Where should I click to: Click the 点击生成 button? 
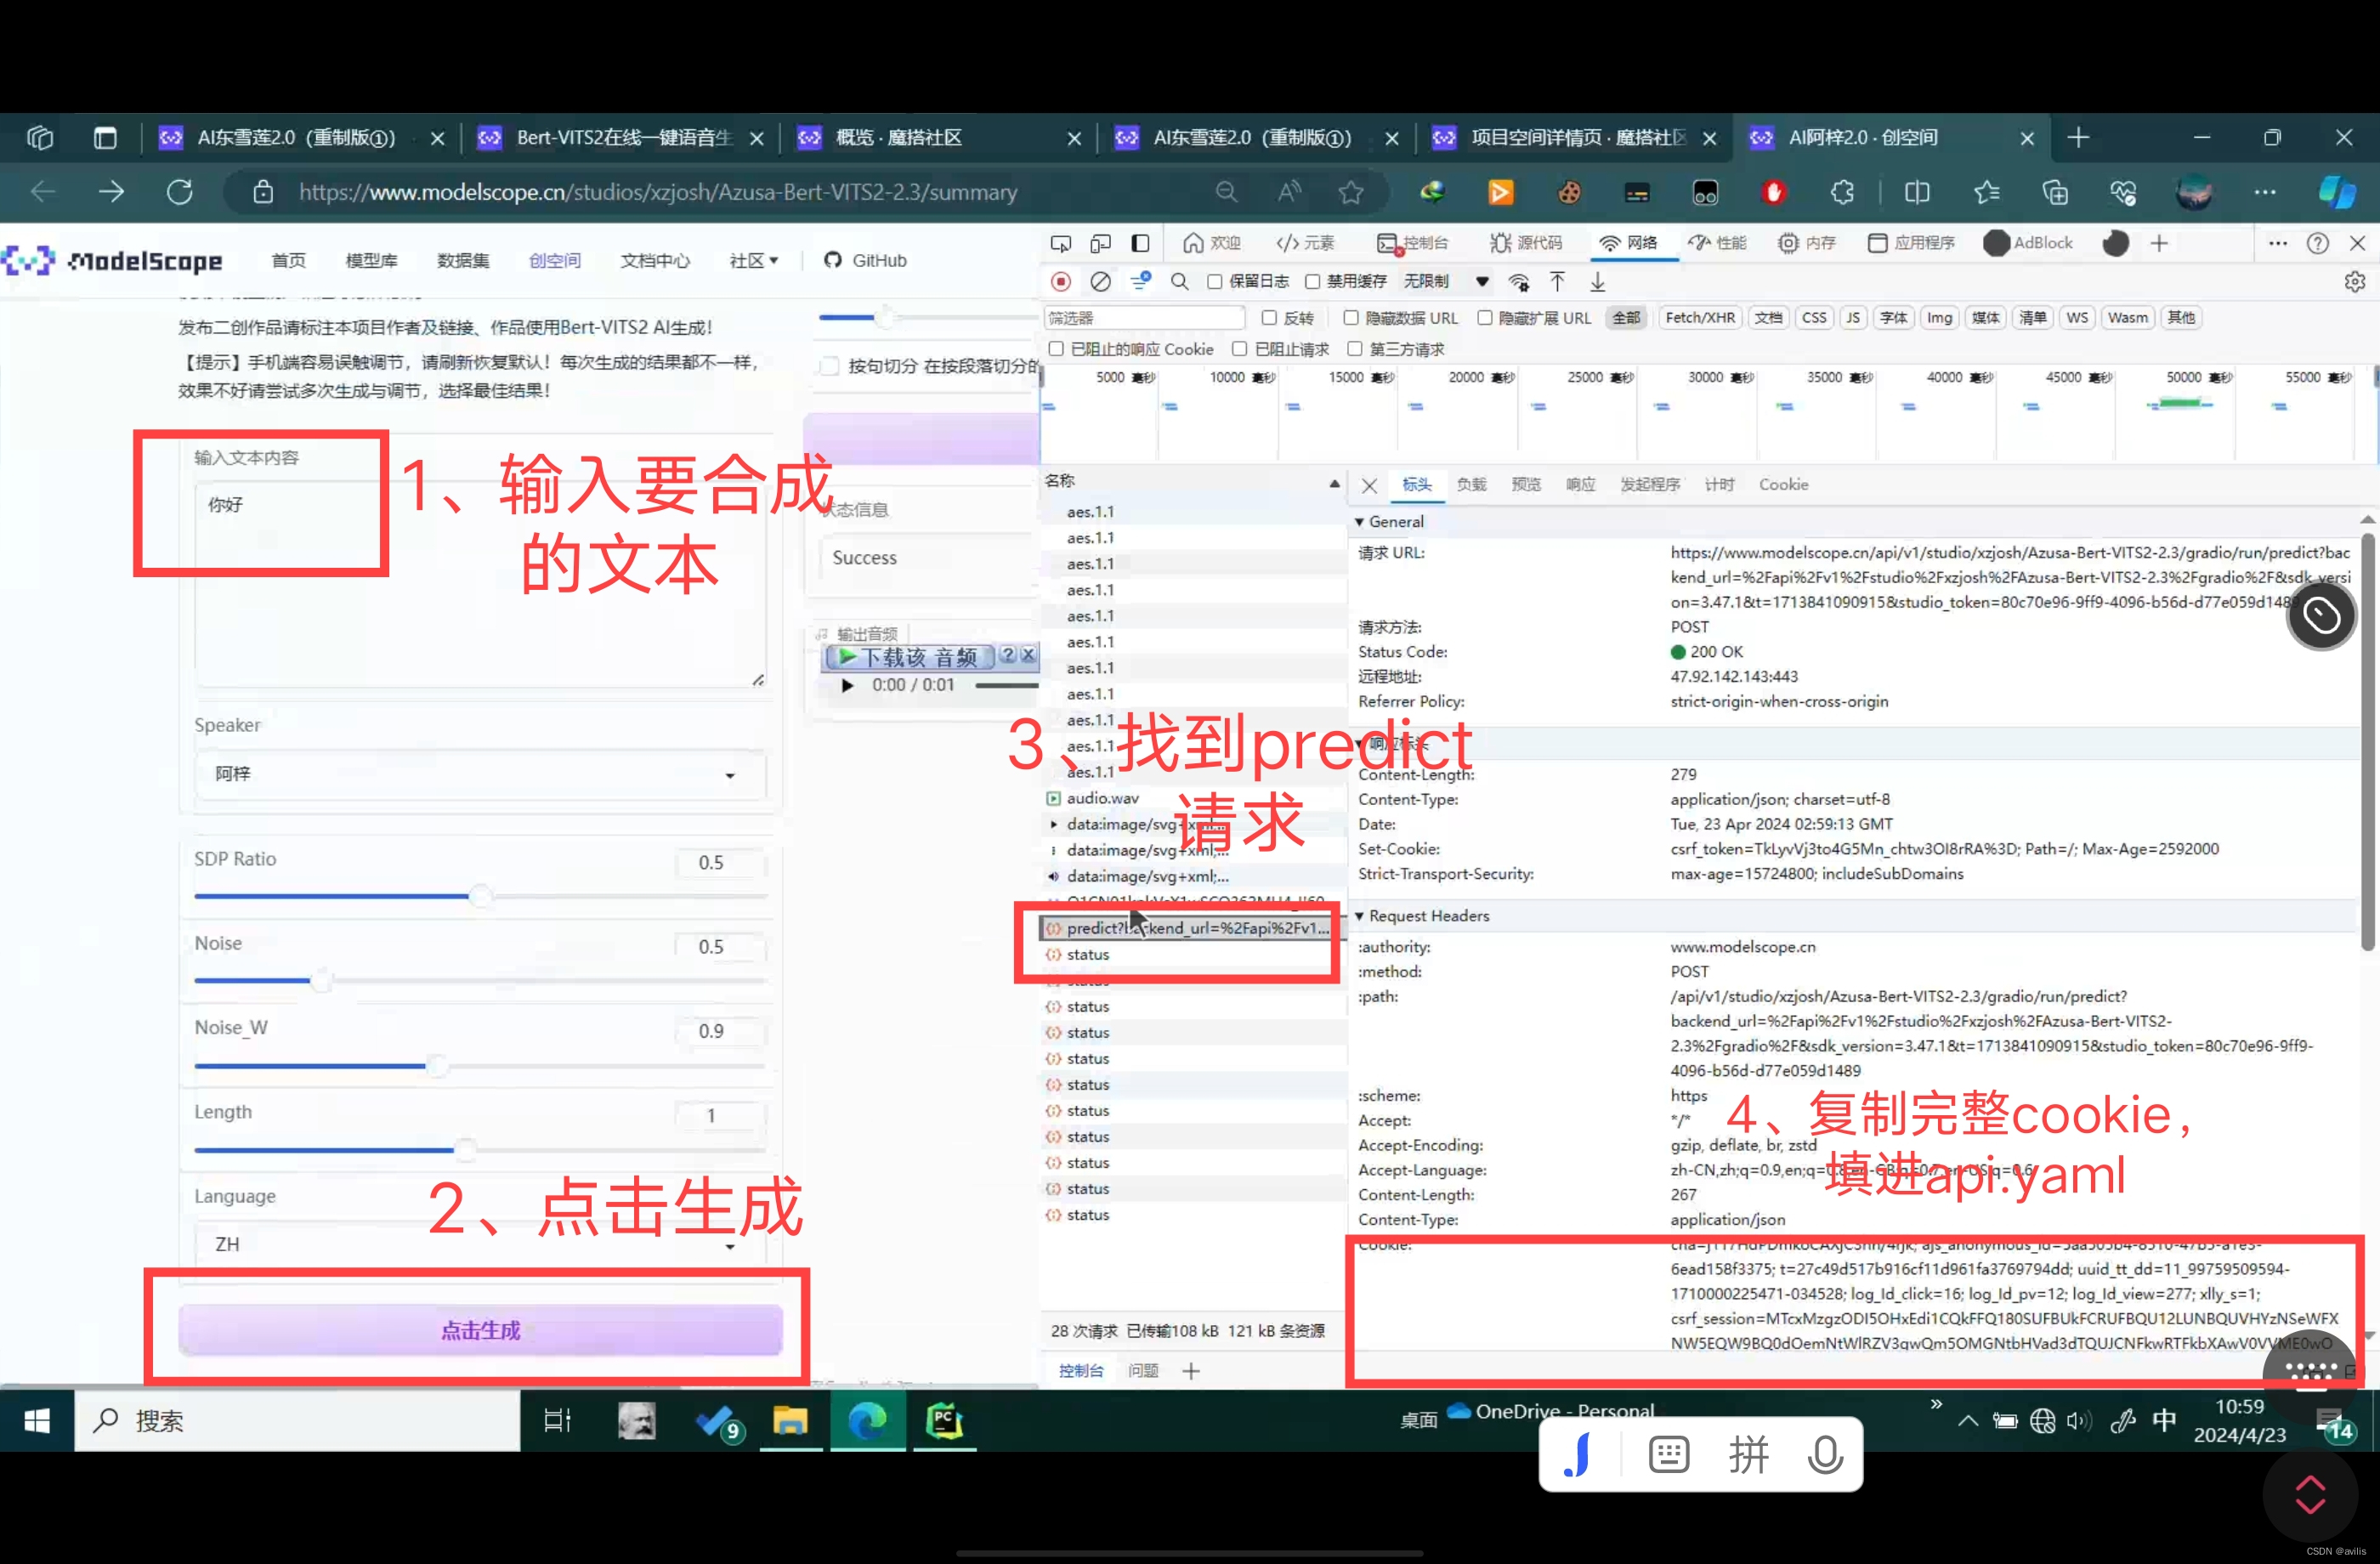point(480,1330)
